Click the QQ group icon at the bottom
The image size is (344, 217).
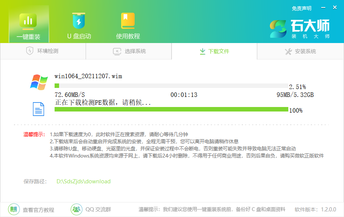point(76,210)
